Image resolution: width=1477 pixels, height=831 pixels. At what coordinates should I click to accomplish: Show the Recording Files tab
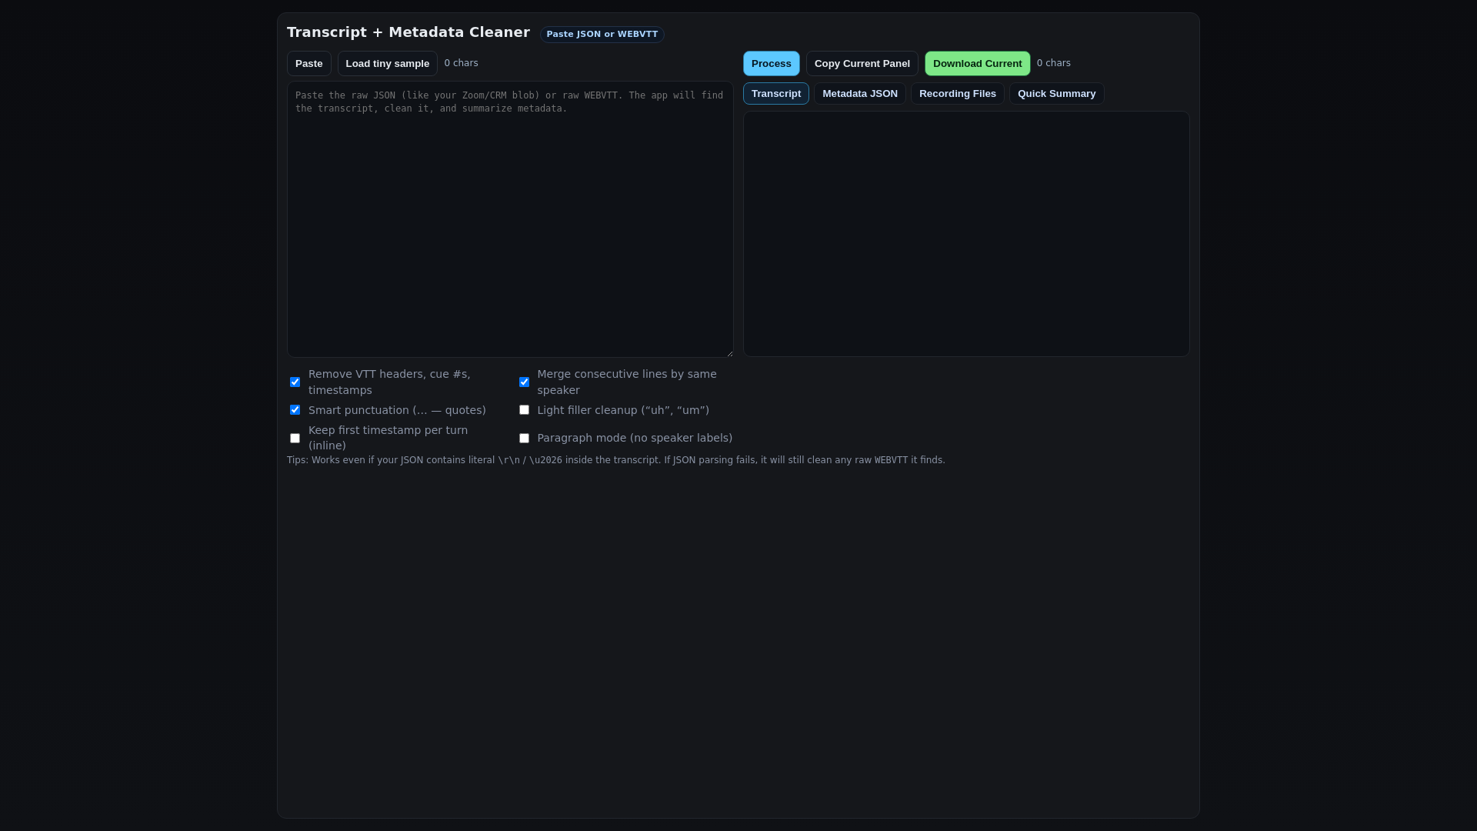[957, 94]
